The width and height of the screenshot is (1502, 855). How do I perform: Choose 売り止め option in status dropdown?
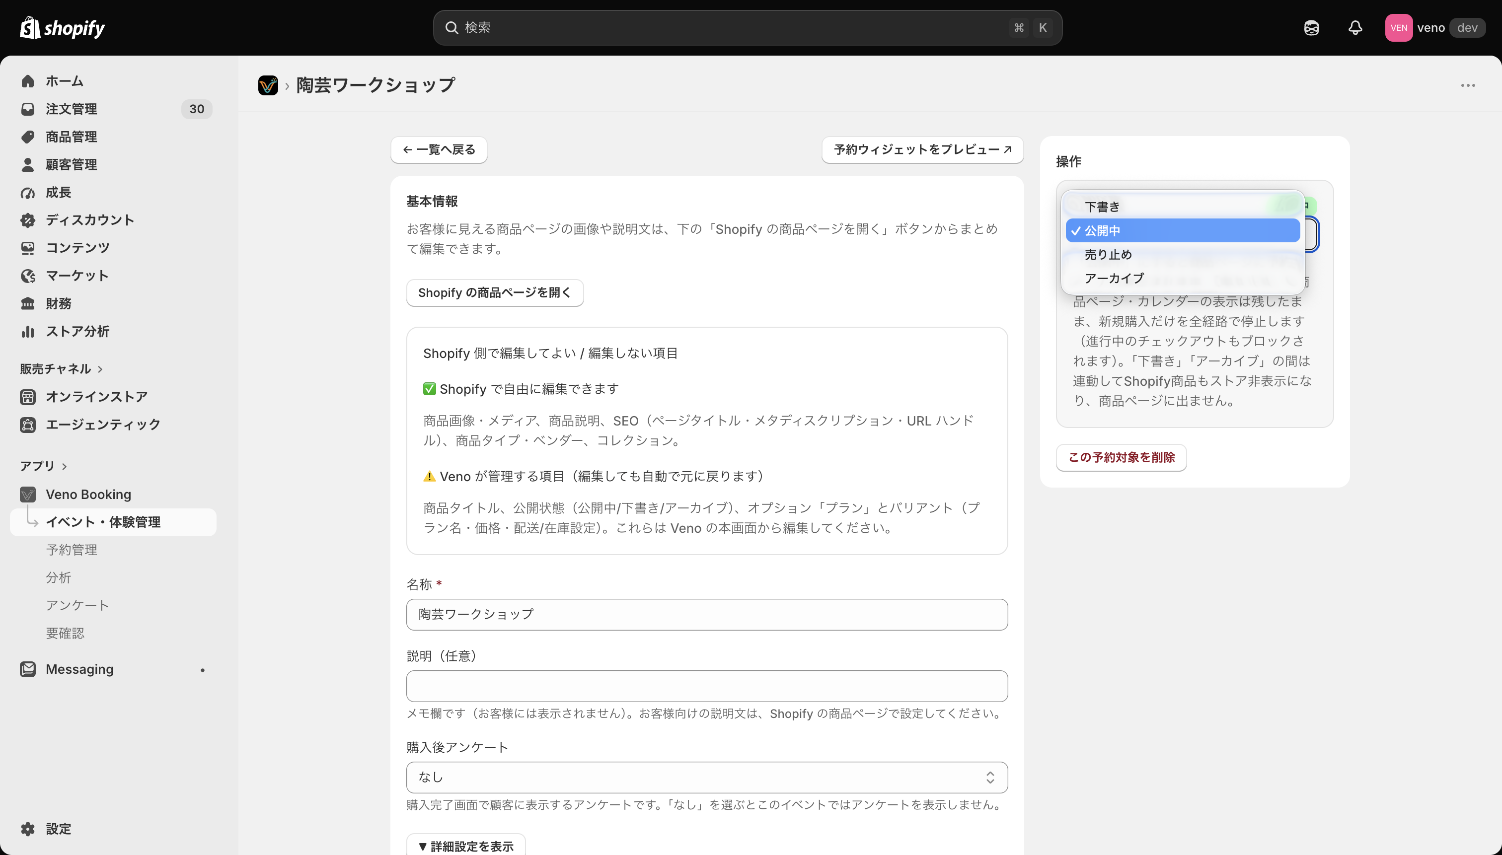(x=1183, y=254)
